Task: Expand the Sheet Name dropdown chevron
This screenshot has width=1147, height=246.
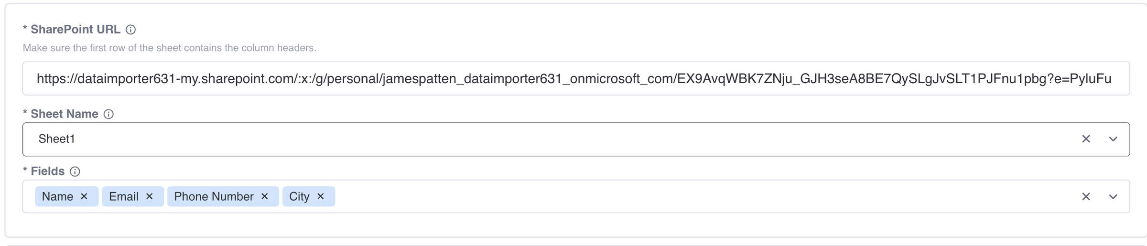Action: coord(1113,139)
